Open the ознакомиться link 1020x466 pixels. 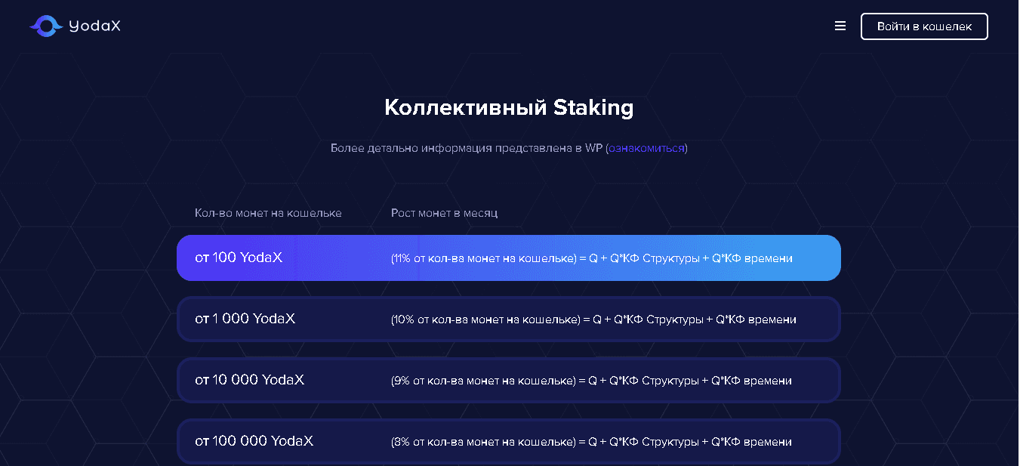646,148
